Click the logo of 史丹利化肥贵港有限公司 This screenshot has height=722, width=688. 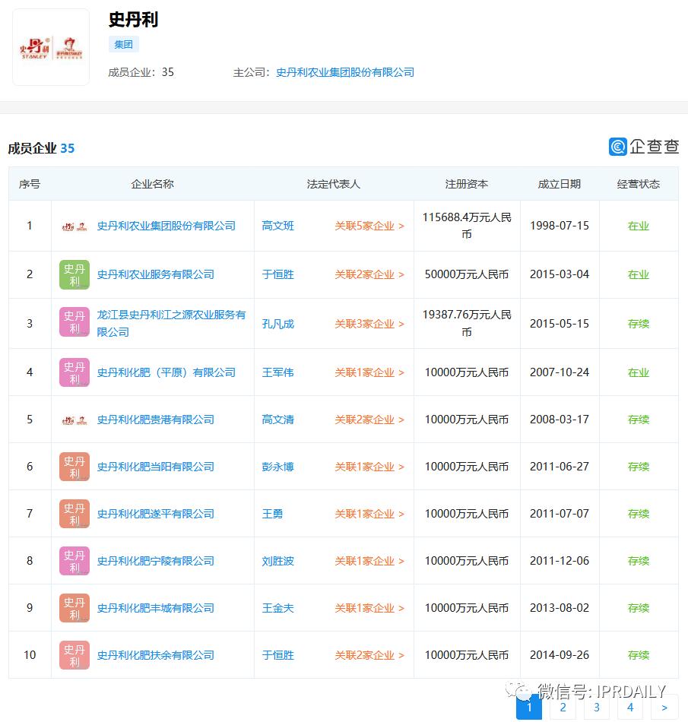click(74, 419)
